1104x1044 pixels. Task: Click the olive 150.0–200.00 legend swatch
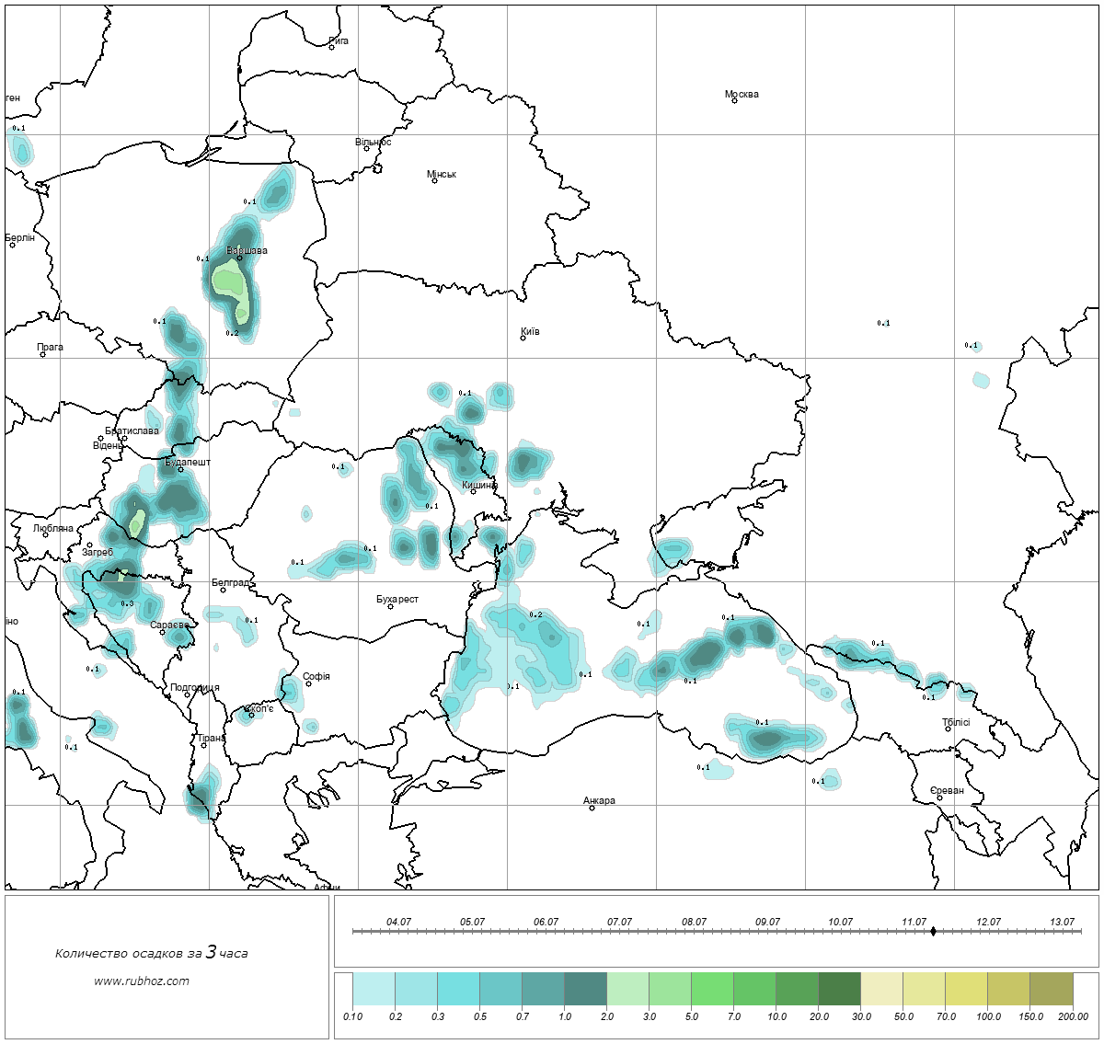pos(1051,991)
